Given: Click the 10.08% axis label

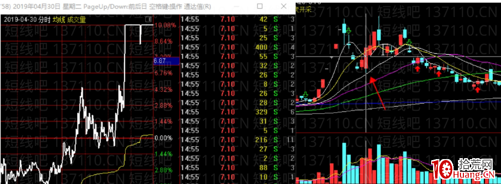Looking at the screenshot, I should coord(165,25).
